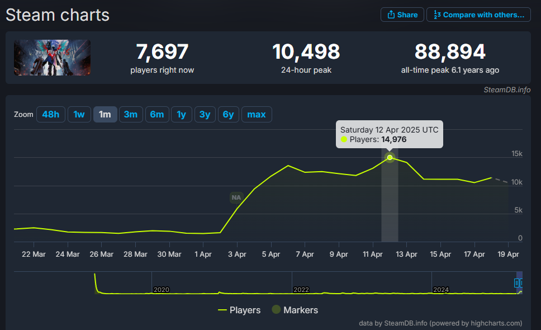
Task: Click the Markers legend circle symbol
Action: click(x=276, y=310)
